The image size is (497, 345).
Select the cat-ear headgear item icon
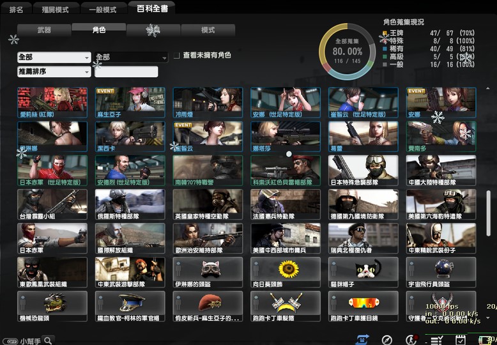[x=210, y=269]
